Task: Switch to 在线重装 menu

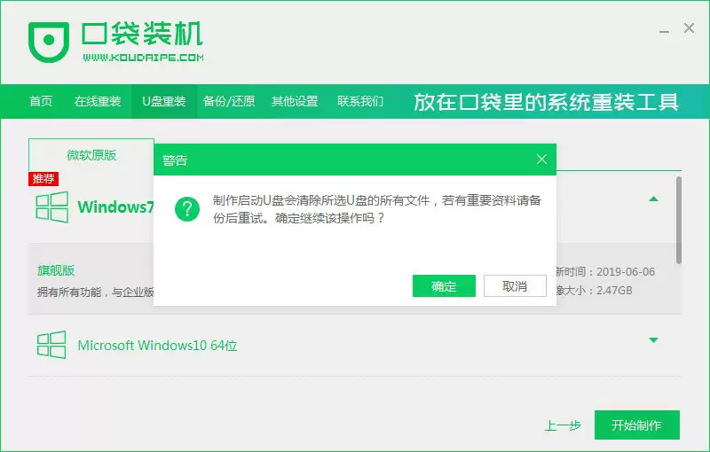Action: point(98,101)
